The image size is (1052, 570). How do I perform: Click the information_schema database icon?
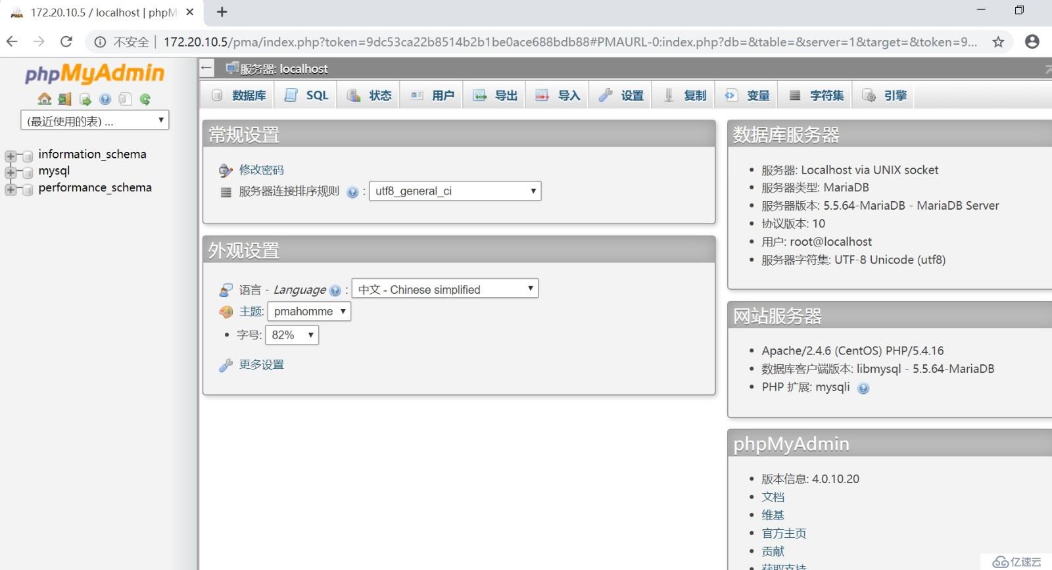28,156
